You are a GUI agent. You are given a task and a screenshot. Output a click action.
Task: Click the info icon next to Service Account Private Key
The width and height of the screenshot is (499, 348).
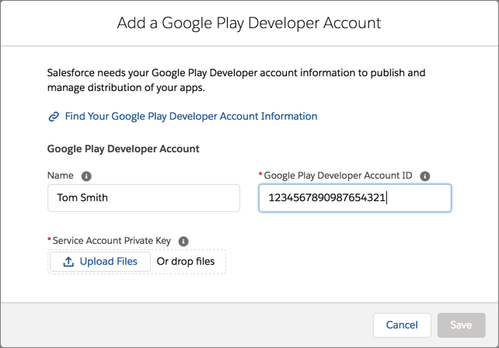[x=183, y=241]
